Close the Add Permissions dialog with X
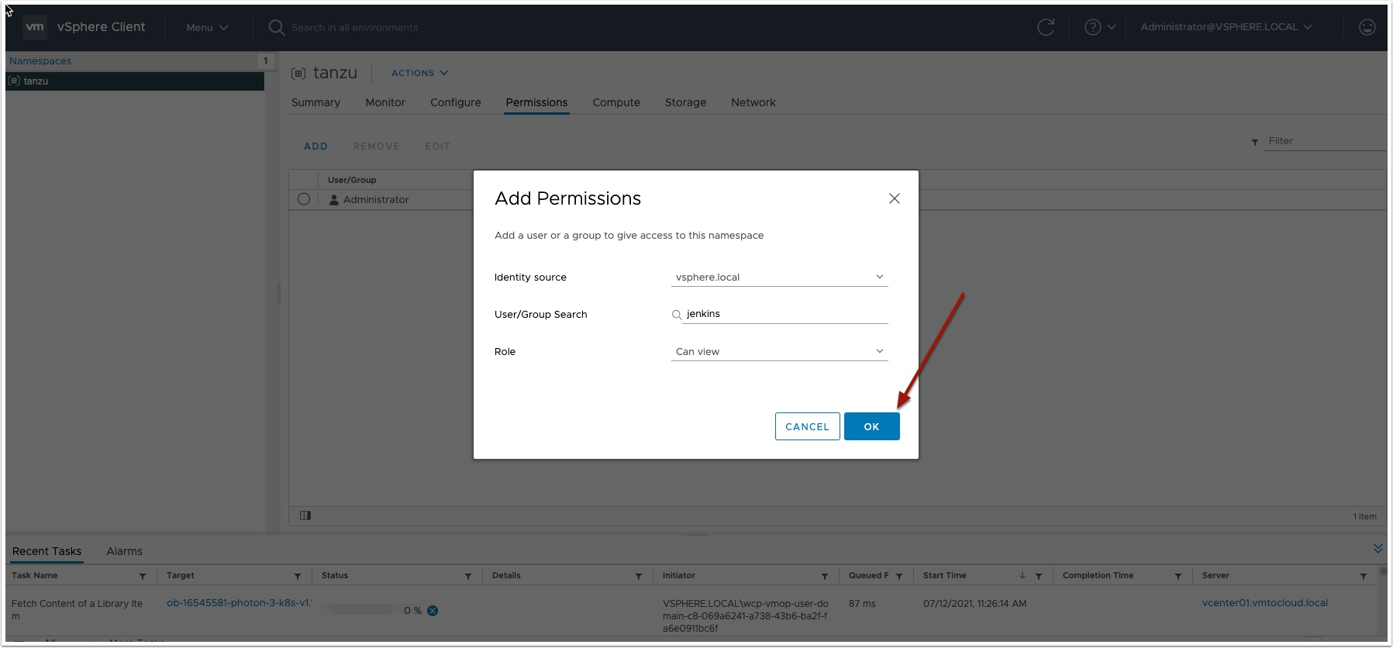Image resolution: width=1393 pixels, height=648 pixels. pos(895,198)
